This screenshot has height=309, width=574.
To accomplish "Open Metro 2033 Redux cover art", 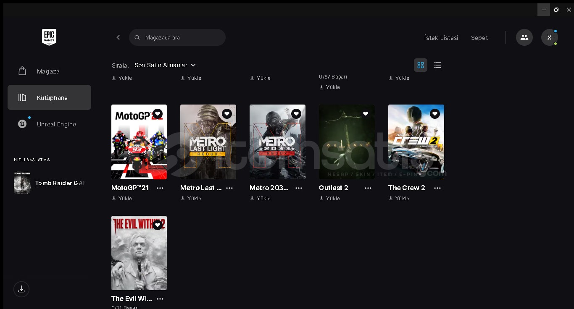I will point(277,142).
